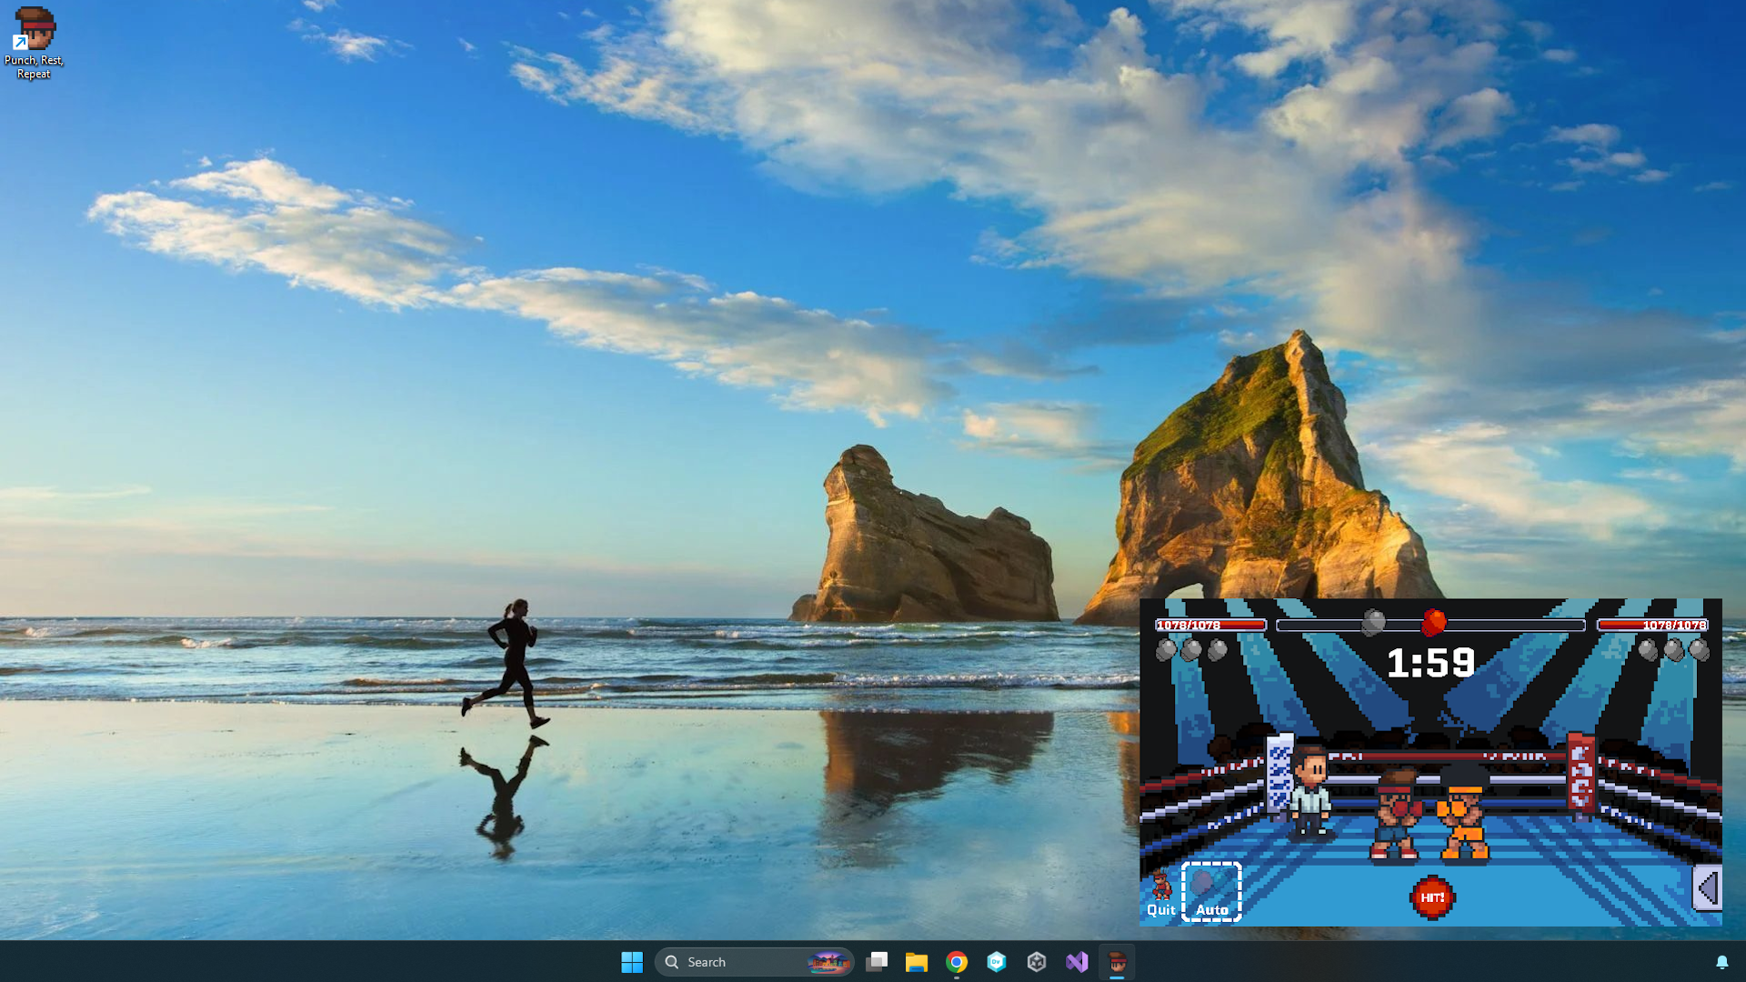Screen dimensions: 1746x982
Task: Click the opponent's last grey round glove
Action: [1699, 649]
